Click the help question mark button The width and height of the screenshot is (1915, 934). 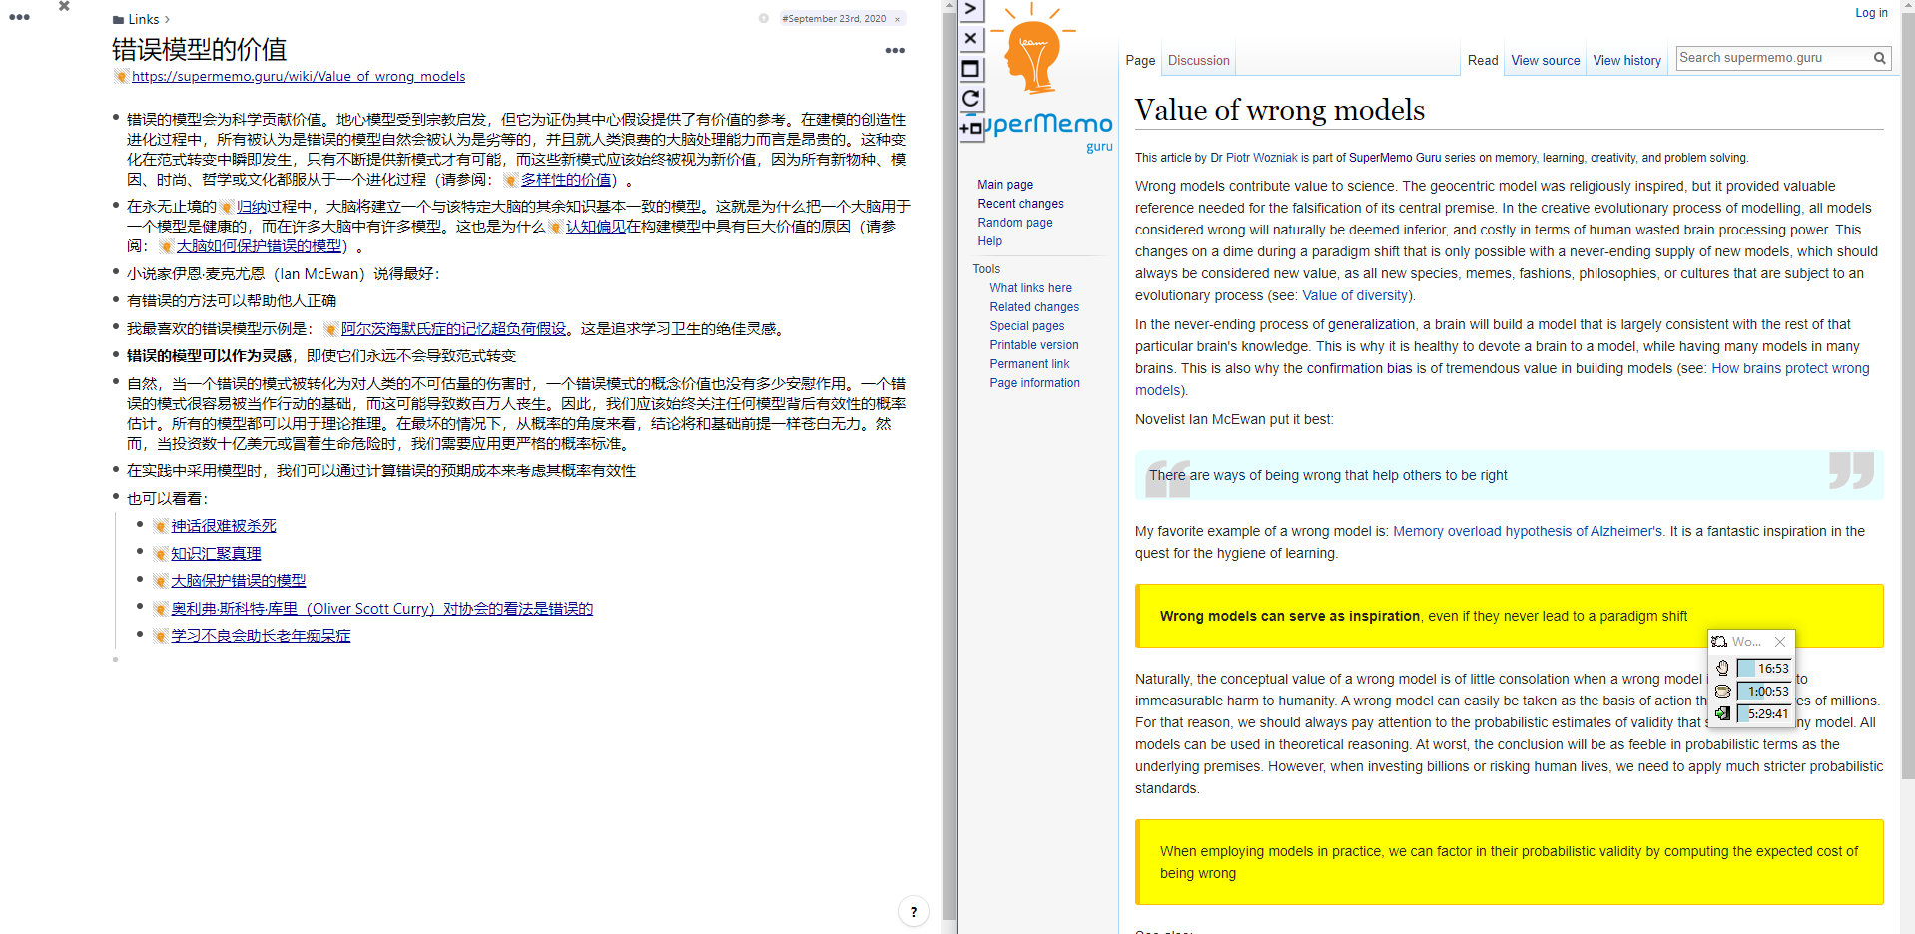(913, 911)
